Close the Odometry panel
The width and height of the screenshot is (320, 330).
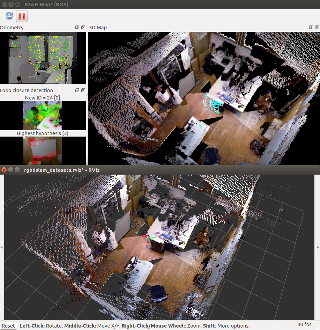click(x=83, y=28)
